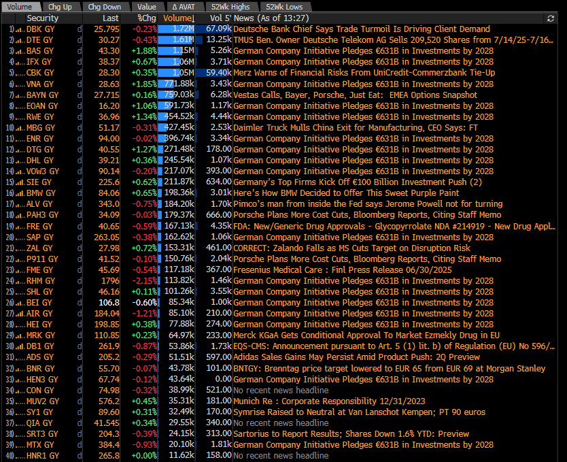This screenshot has height=462, width=567.
Task: Select the PAH3 GY ticker
Action: pyautogui.click(x=42, y=215)
